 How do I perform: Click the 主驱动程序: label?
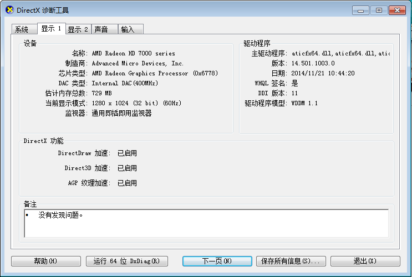click(269, 53)
